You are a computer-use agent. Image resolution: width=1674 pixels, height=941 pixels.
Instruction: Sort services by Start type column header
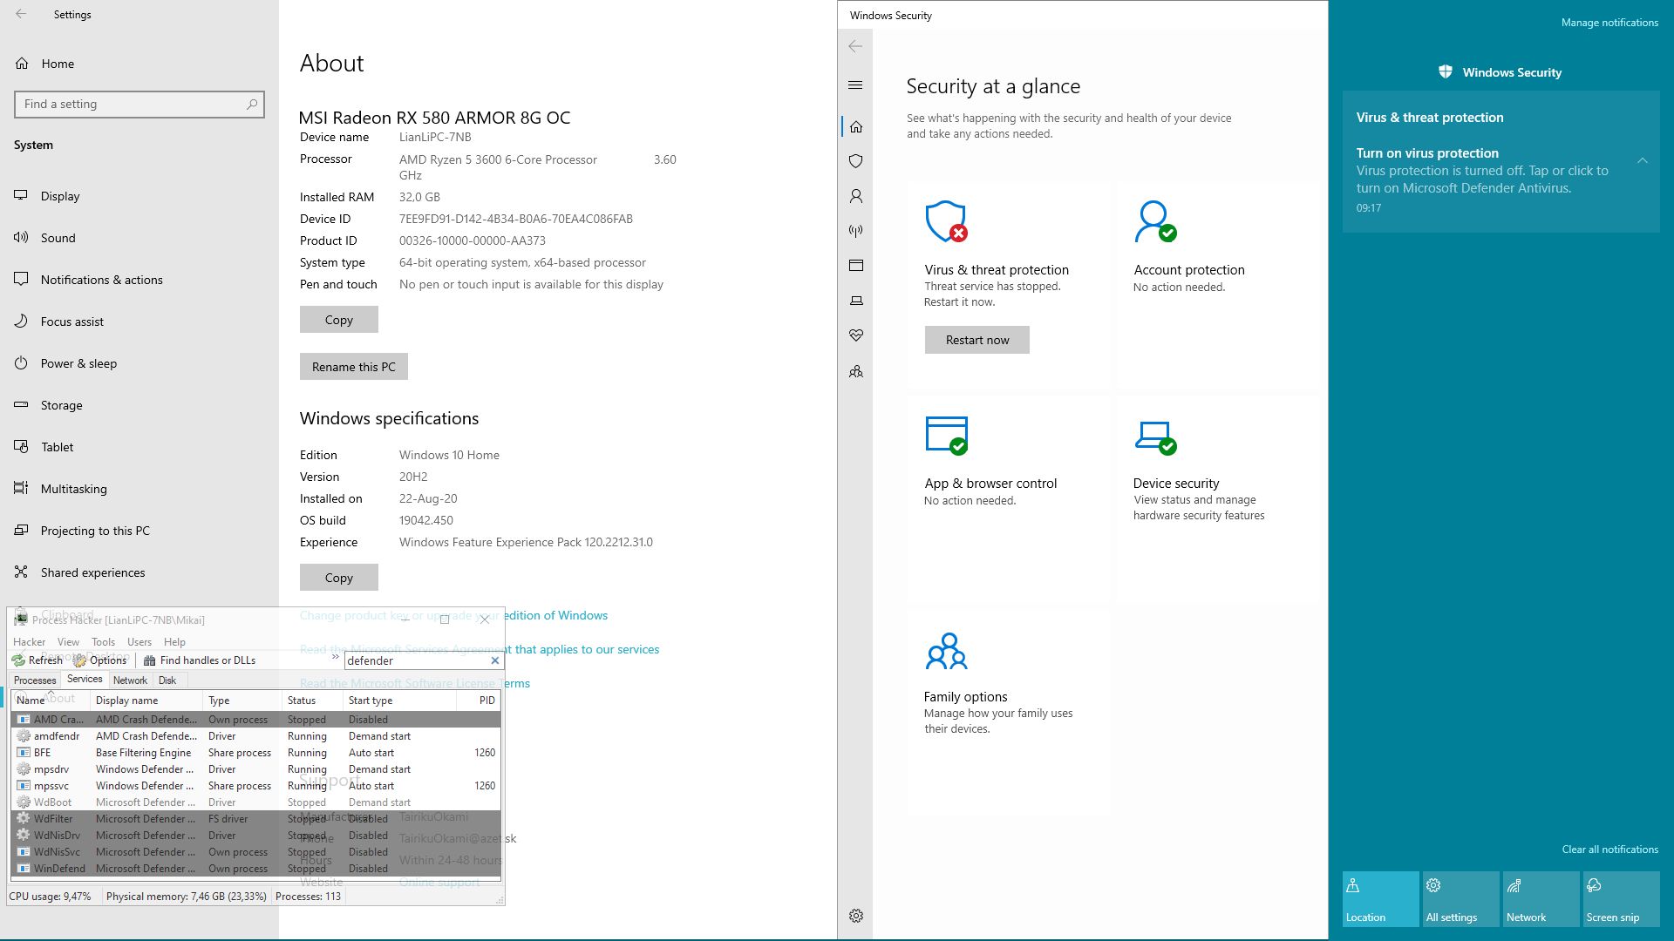coord(399,701)
